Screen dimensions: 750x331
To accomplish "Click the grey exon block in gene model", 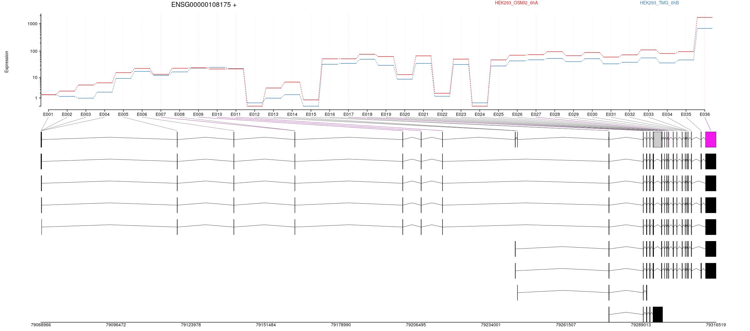I will pos(657,140).
